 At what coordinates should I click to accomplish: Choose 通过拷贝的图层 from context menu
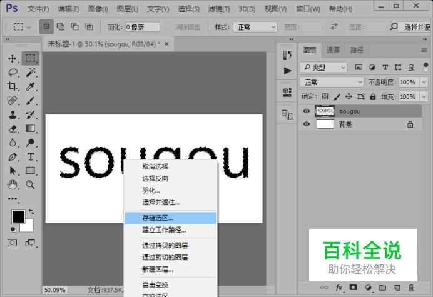[x=170, y=245]
